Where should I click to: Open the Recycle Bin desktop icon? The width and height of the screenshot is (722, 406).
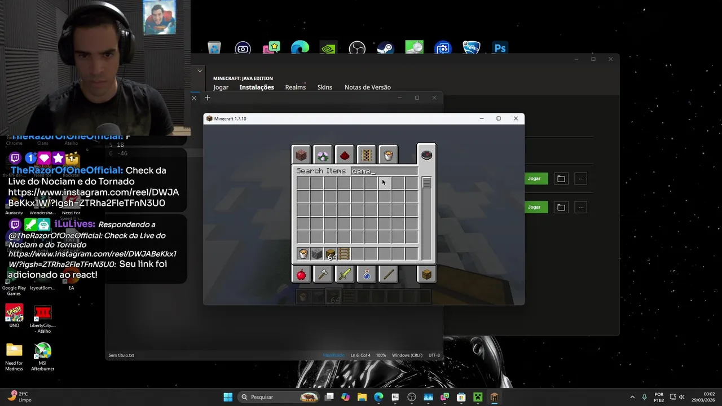tap(214, 48)
